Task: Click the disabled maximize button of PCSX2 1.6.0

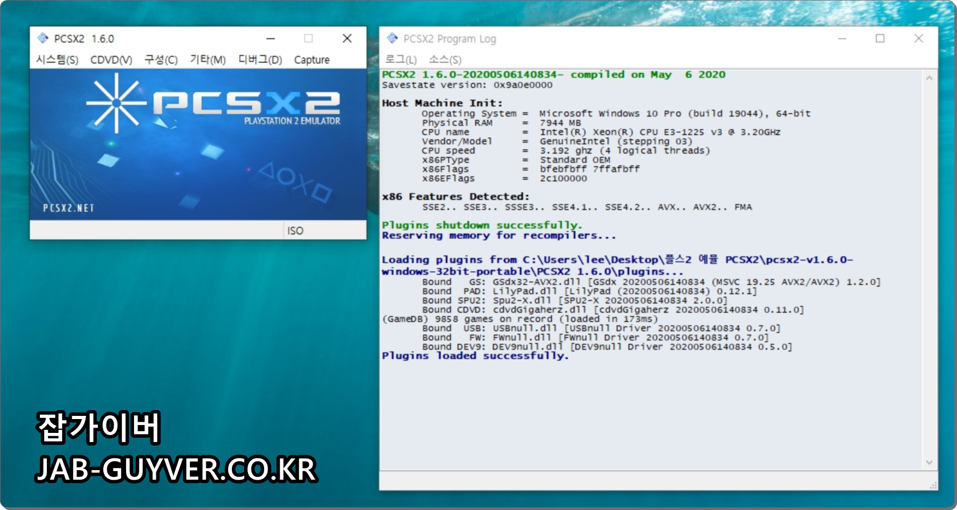Action: pos(308,38)
